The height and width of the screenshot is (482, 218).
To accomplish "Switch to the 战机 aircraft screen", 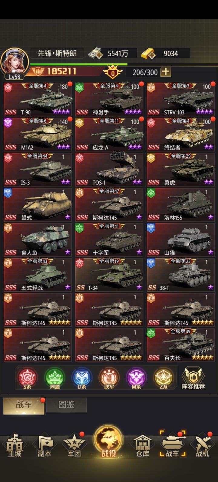I will click(202, 446).
